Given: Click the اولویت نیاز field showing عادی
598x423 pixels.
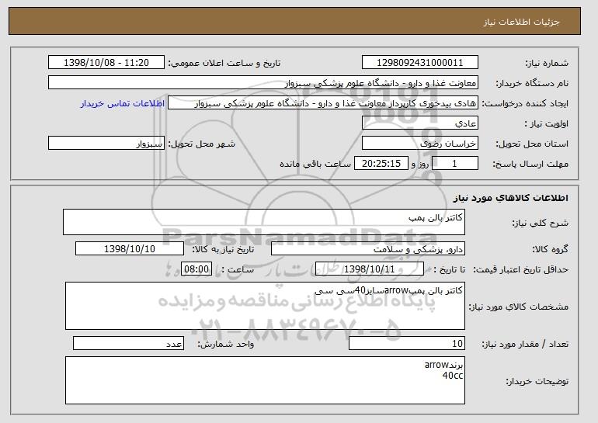Looking at the screenshot, I should point(420,123).
